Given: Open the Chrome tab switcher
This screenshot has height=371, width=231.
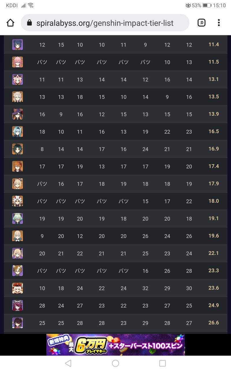Looking at the screenshot, I should (x=201, y=23).
